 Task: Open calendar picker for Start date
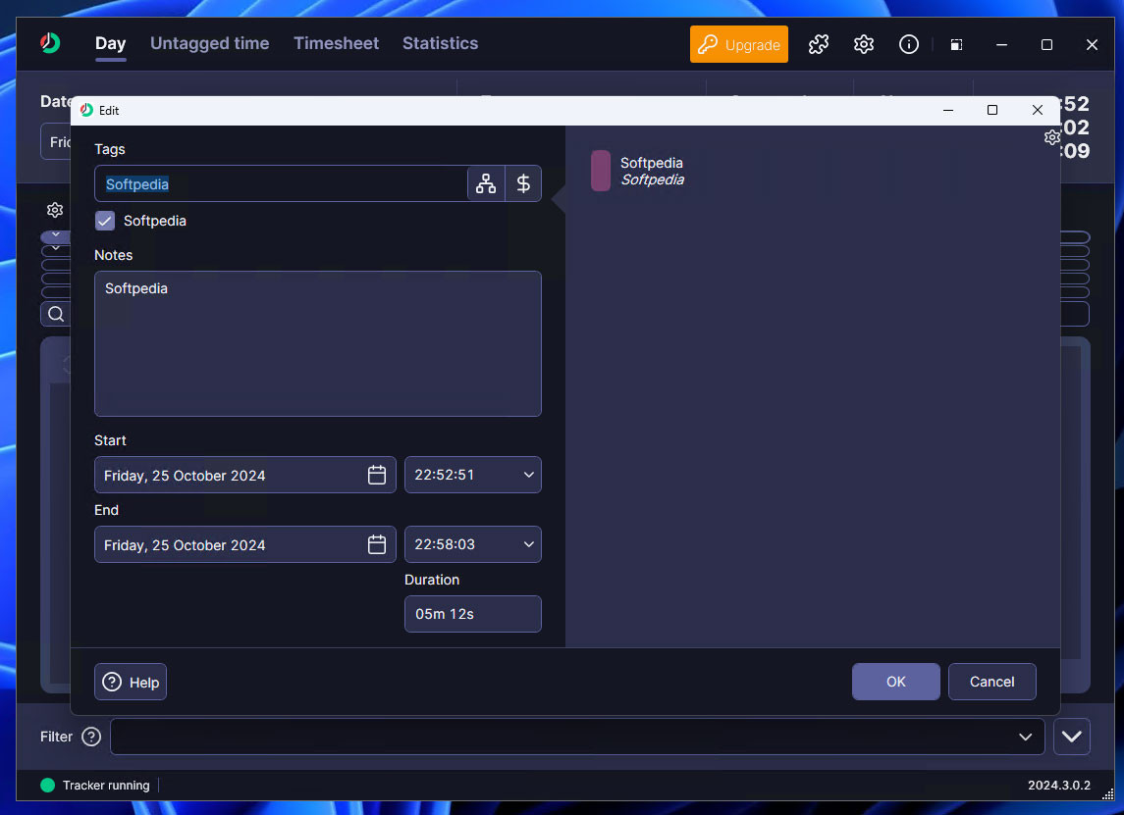[377, 475]
